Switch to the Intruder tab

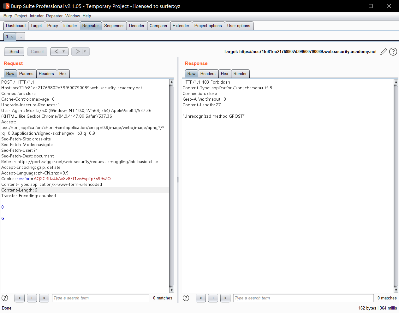pyautogui.click(x=70, y=26)
